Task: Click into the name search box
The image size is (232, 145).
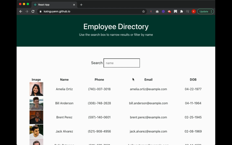Action: (122, 63)
